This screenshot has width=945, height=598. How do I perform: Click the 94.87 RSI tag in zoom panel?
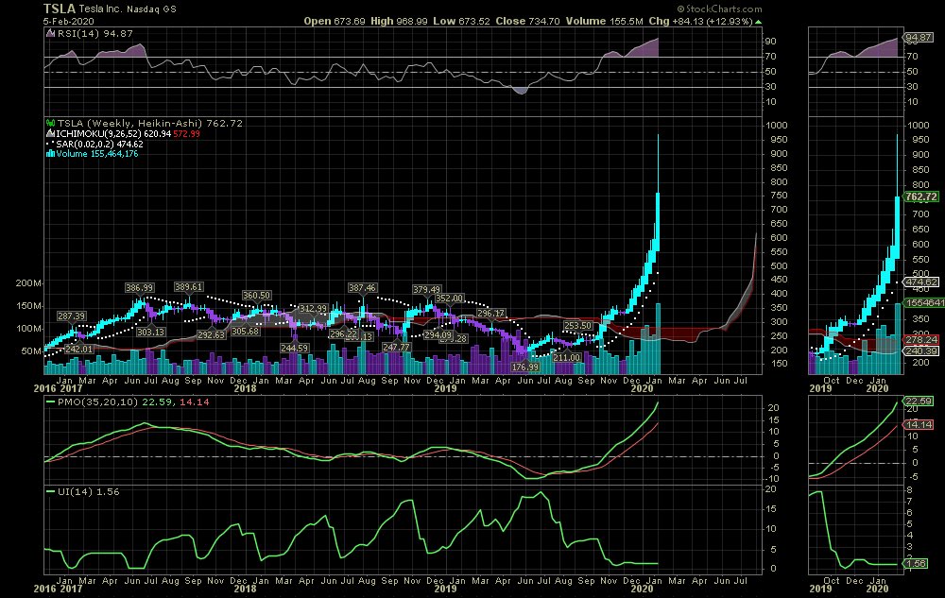[x=919, y=38]
